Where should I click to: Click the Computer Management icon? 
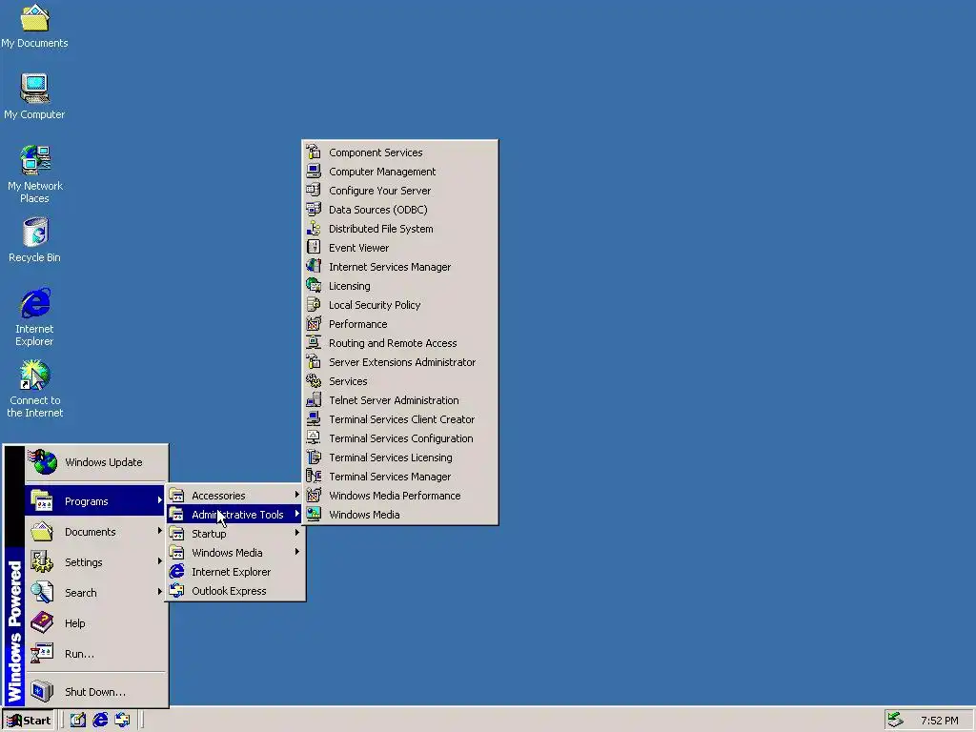(314, 172)
